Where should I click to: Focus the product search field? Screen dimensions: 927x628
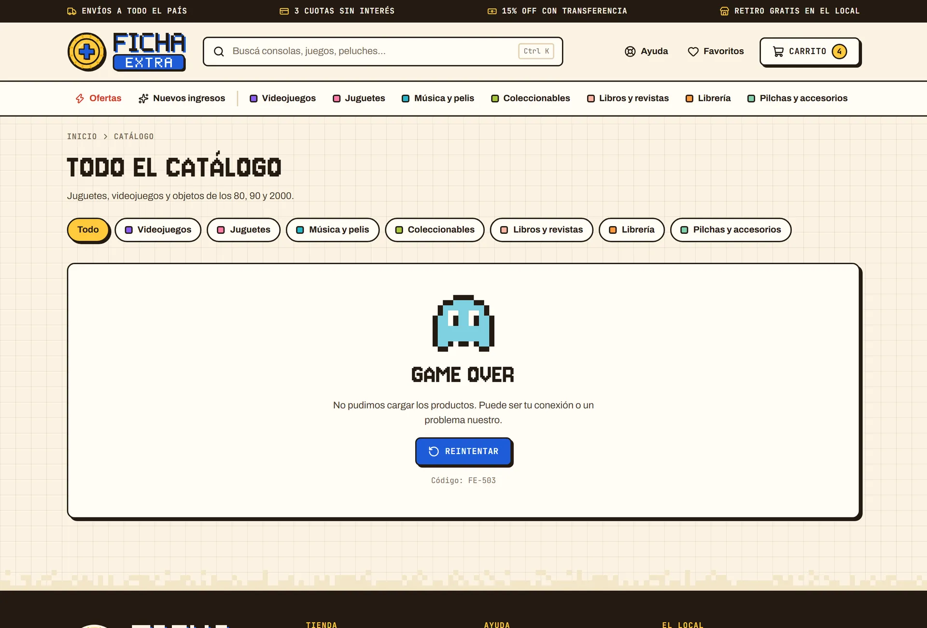[383, 51]
